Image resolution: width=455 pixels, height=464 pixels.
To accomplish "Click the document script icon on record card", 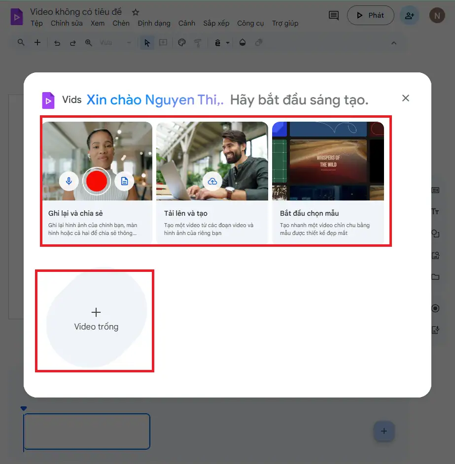I will tap(124, 181).
